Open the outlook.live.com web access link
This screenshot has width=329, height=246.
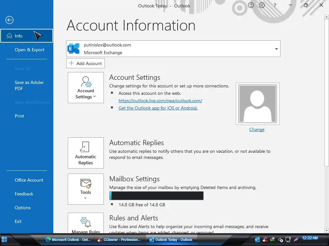click(160, 101)
